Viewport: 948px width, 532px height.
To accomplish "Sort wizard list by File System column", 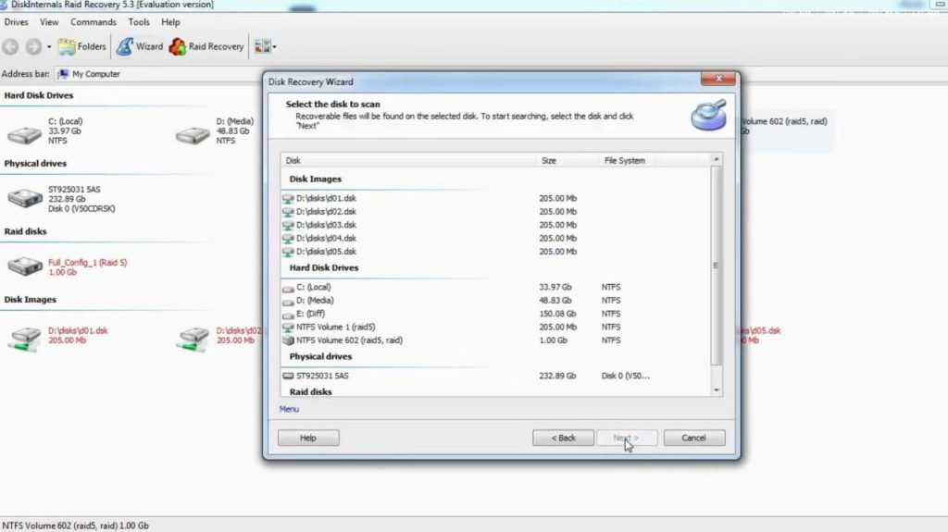I will click(626, 160).
